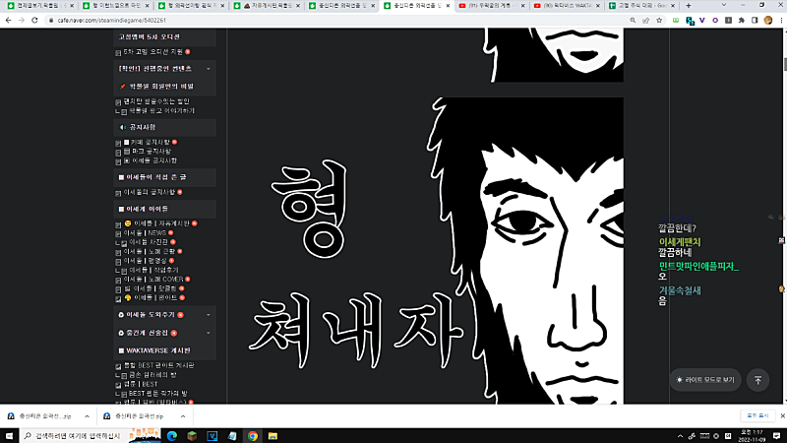Open the Chrome extensions puzzle icon
The height and width of the screenshot is (443, 787).
[x=742, y=20]
